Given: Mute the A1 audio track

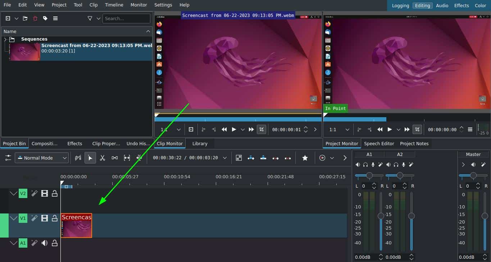Looking at the screenshot, I should [45, 243].
